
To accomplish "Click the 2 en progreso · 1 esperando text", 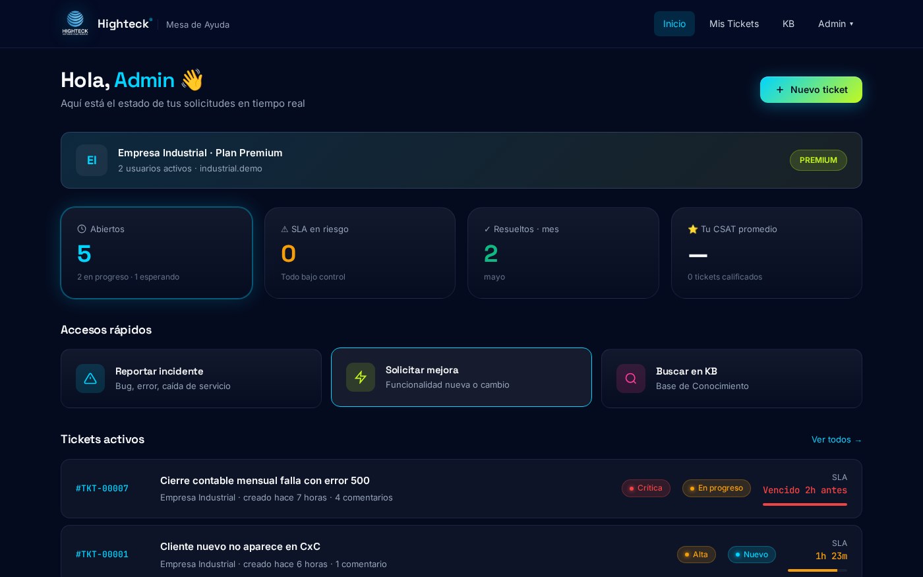I will [128, 277].
